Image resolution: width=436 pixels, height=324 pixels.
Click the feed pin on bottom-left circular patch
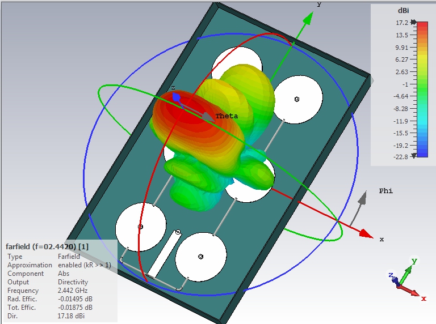pos(140,227)
